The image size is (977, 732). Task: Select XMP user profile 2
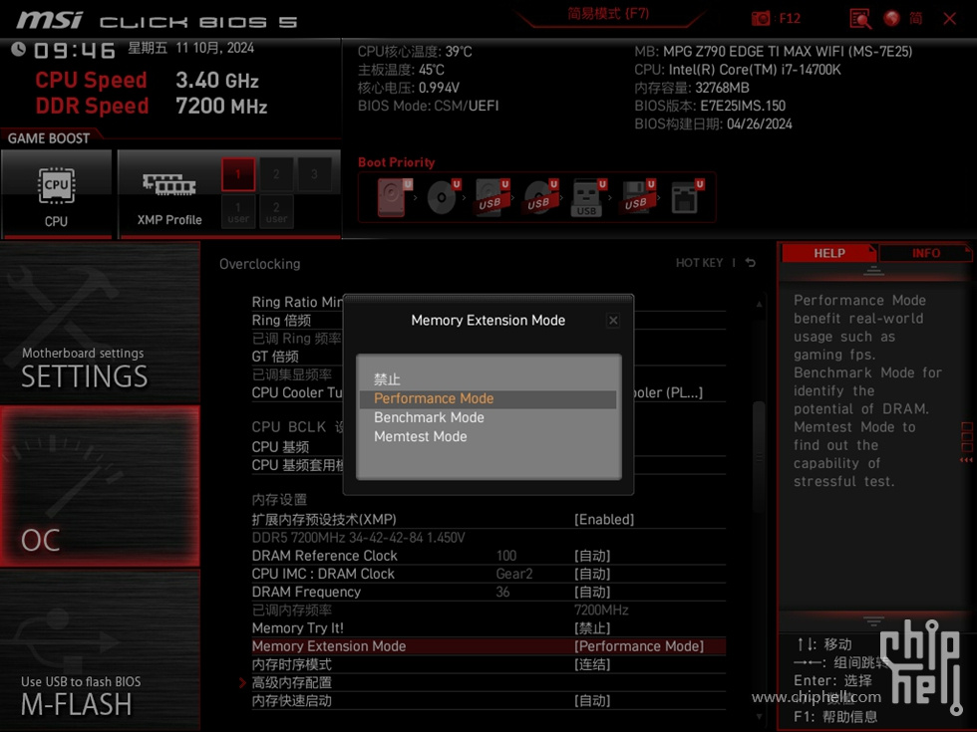pos(276,211)
